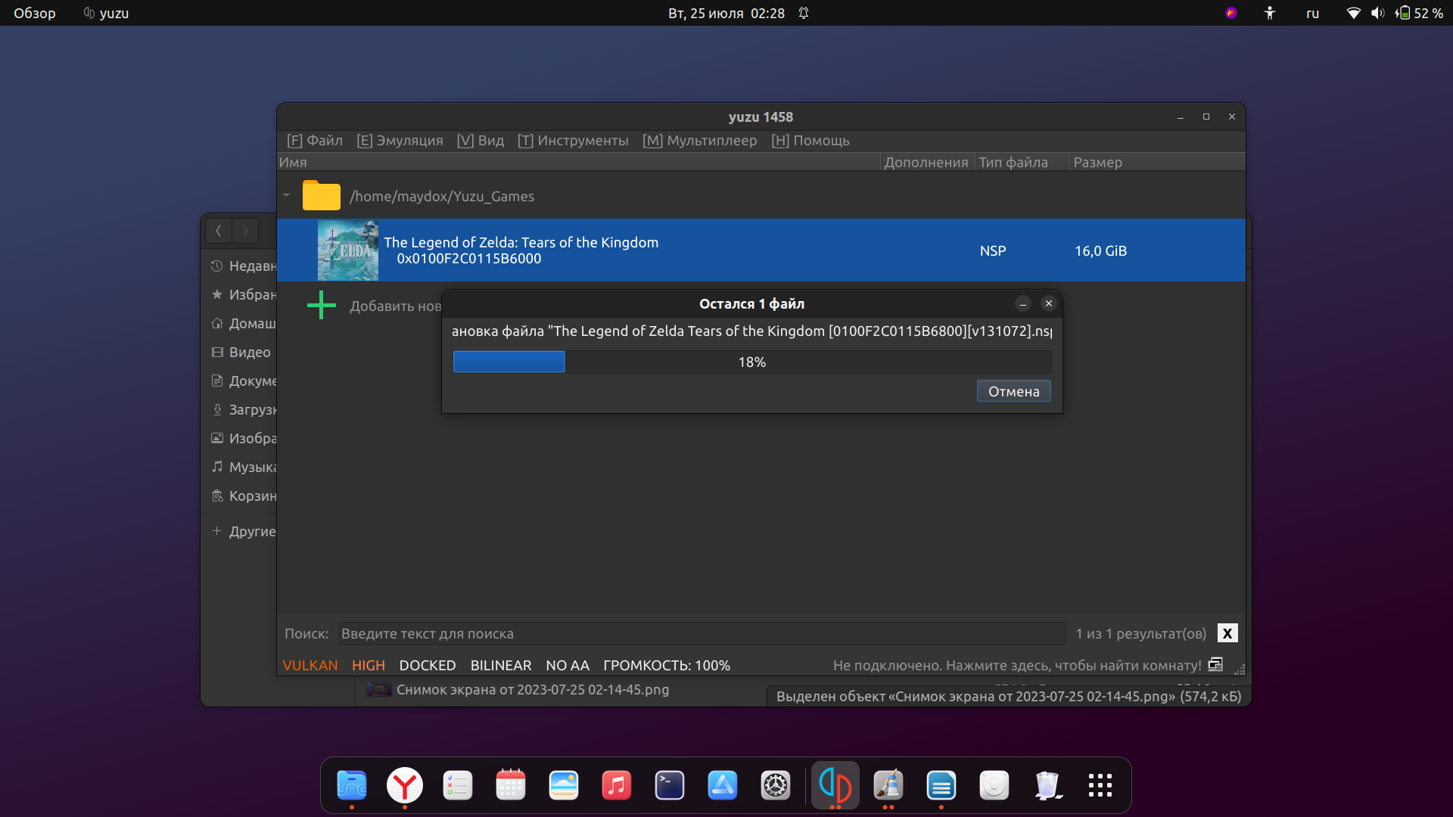Click the colorful tray icon in top bar
The width and height of the screenshot is (1453, 817).
(x=1231, y=13)
